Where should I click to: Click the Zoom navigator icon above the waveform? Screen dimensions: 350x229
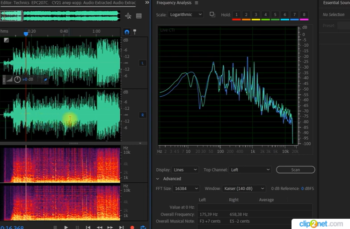[x=129, y=16]
